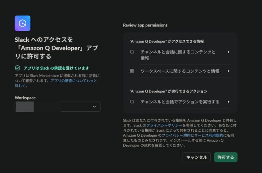Click the green approved checkmark icon

click(17, 68)
